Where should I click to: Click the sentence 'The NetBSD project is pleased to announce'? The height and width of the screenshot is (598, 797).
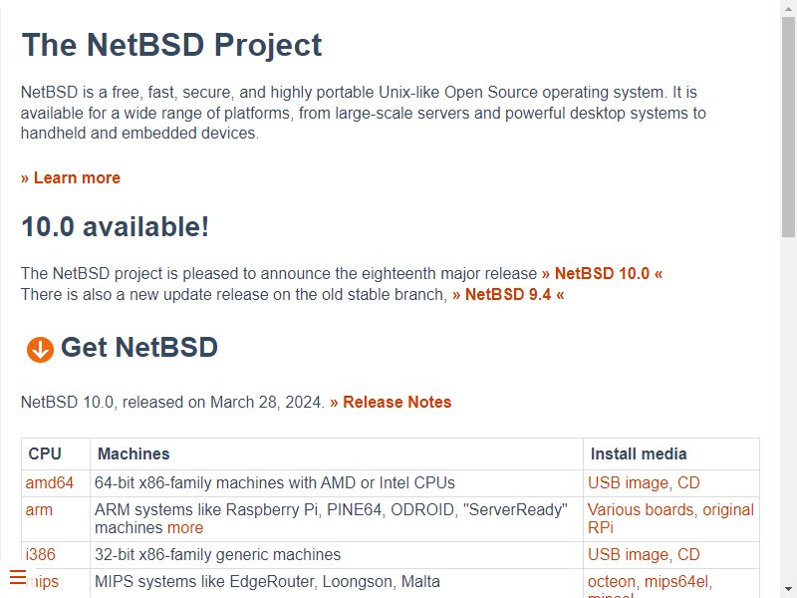pyautogui.click(x=279, y=273)
